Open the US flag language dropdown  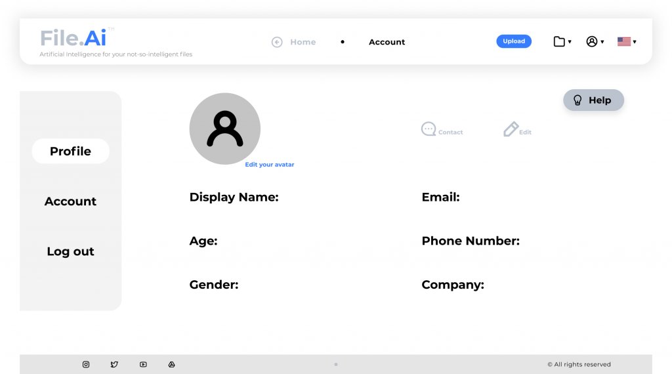click(627, 42)
